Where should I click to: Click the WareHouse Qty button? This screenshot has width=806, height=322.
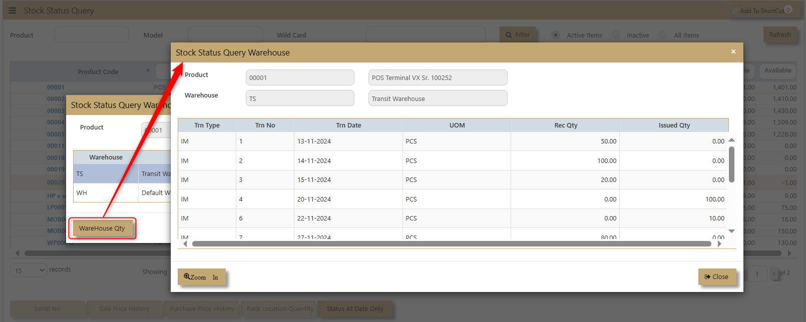coord(102,228)
